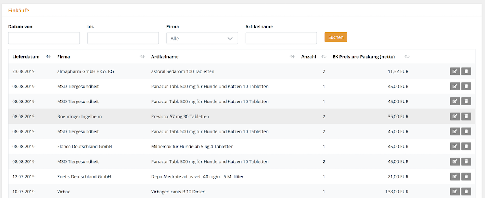Click astoral Sedarom 100 Tabletten text
This screenshot has height=198, width=485.
coord(183,71)
